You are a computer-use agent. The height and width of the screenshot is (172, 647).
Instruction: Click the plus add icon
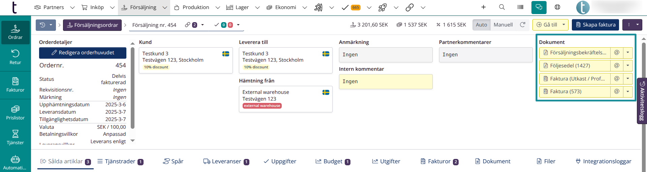pyautogui.click(x=483, y=7)
